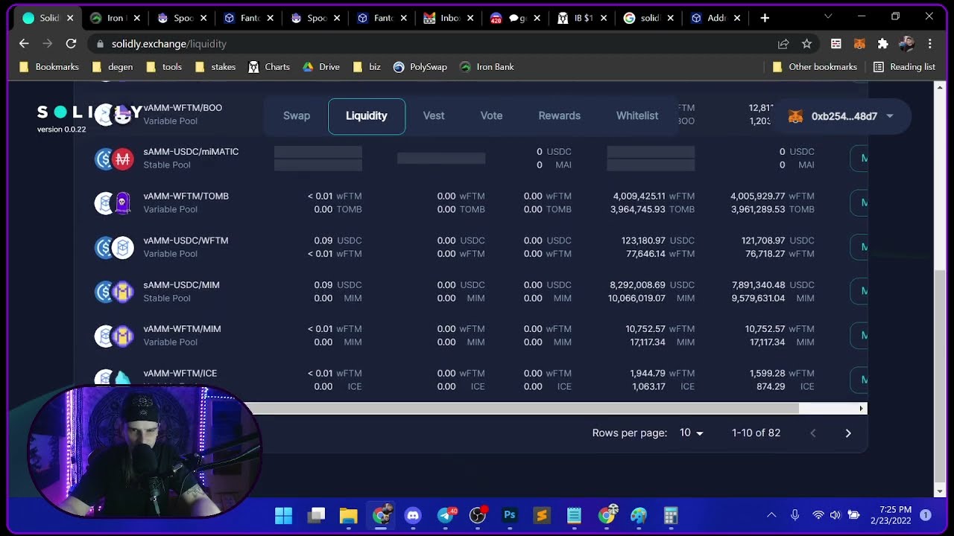This screenshot has width=954, height=536.
Task: Click the vAMM-WFTM/MIM pool token icons
Action: (114, 336)
